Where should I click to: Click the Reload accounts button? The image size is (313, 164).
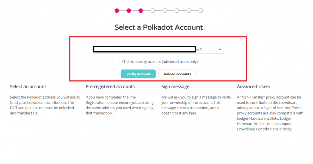177,74
